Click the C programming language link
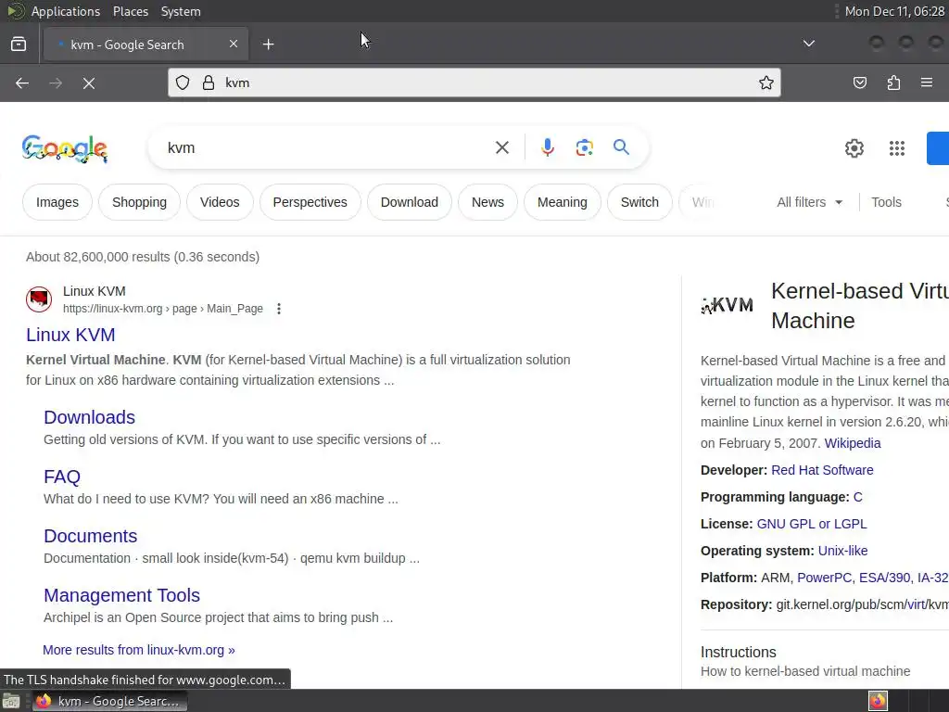Viewport: 949px width, 712px height. click(857, 497)
